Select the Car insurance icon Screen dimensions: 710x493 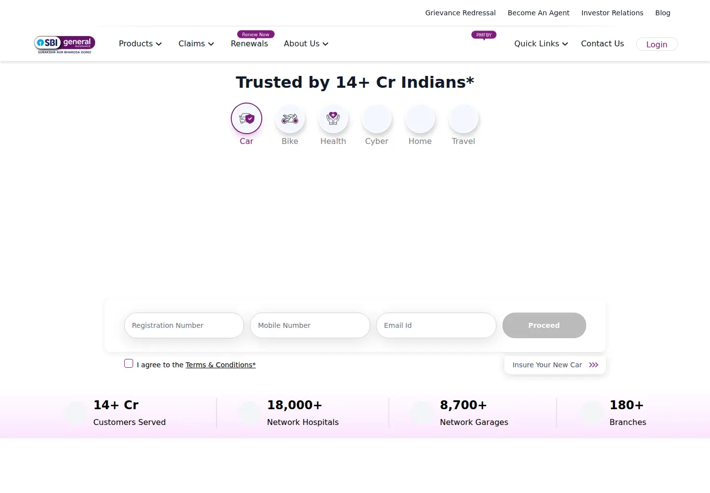[247, 118]
